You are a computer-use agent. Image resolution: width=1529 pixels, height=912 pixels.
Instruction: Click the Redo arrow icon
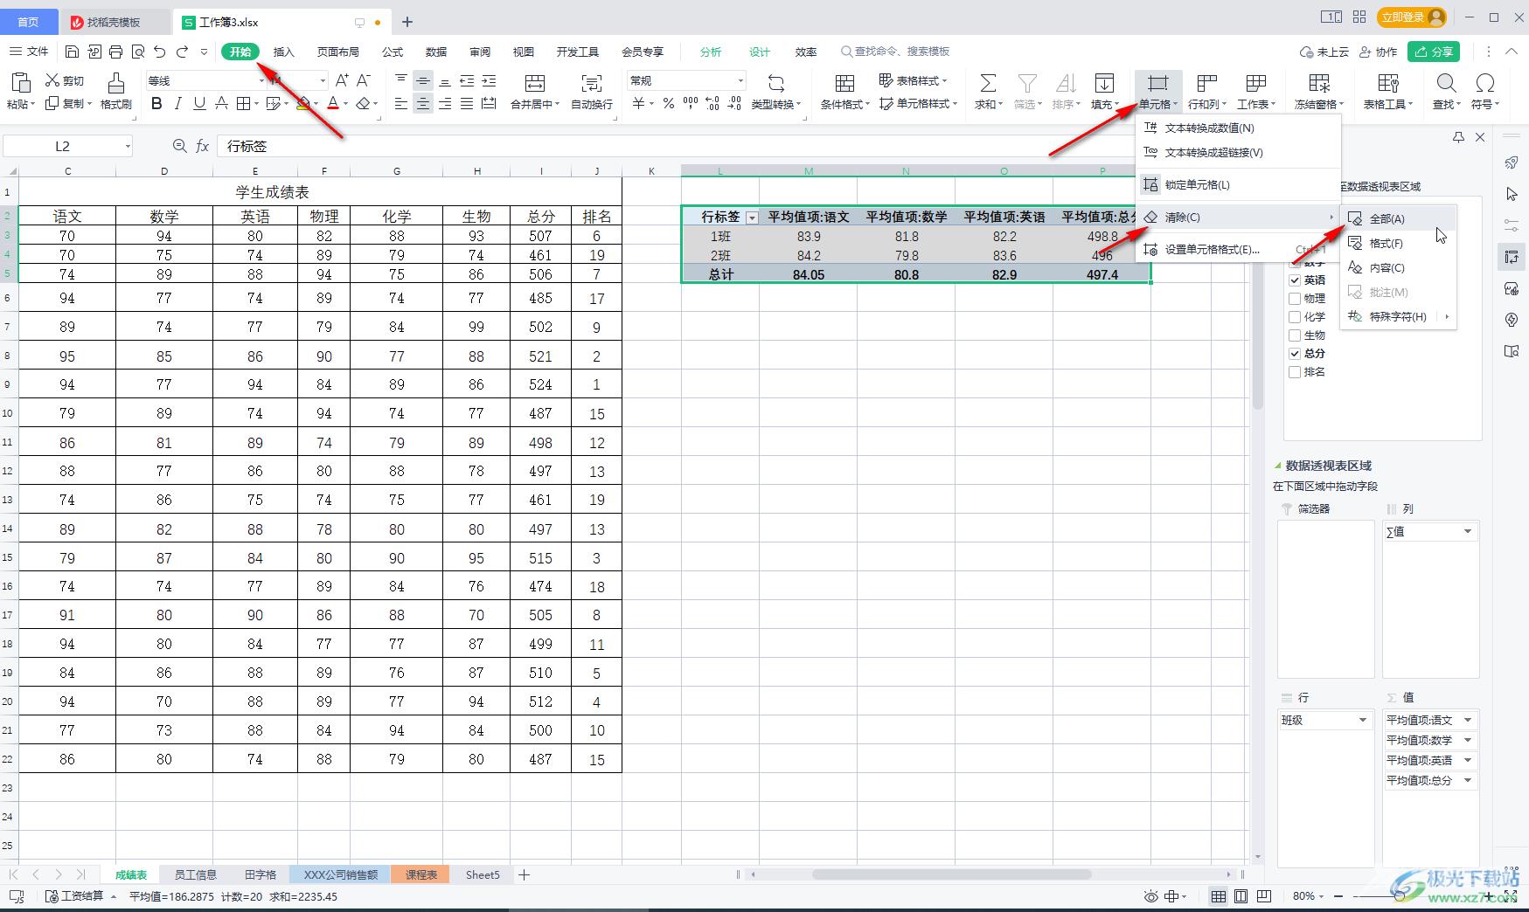(182, 52)
